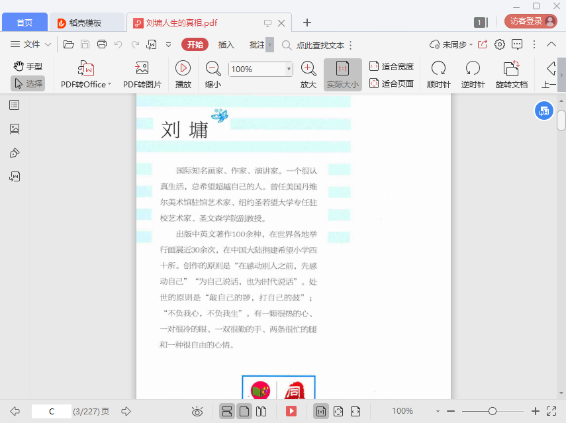Open Rotate Document tool
Screen dimensions: 566x423
(x=512, y=75)
